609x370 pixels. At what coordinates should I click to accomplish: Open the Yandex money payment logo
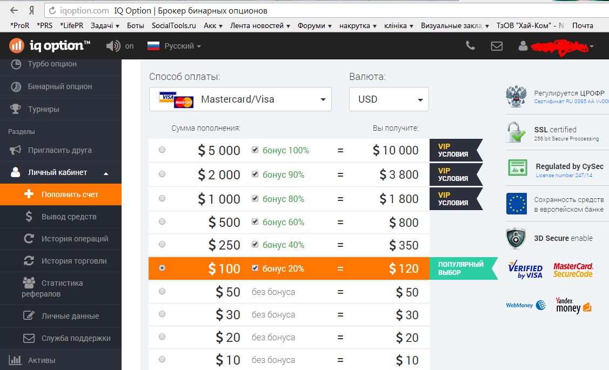(573, 305)
